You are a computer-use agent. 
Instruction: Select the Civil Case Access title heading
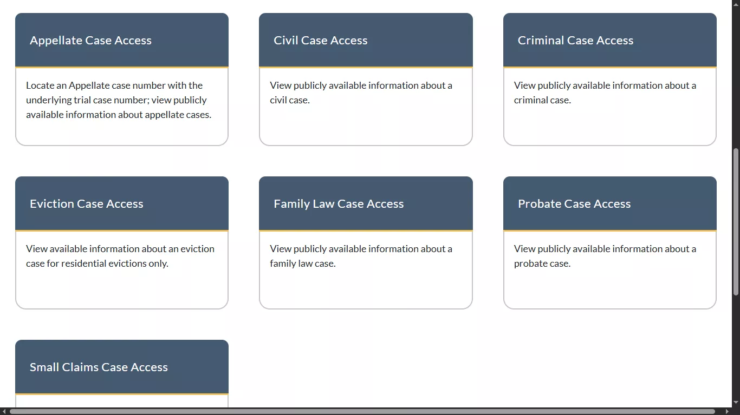coord(321,40)
